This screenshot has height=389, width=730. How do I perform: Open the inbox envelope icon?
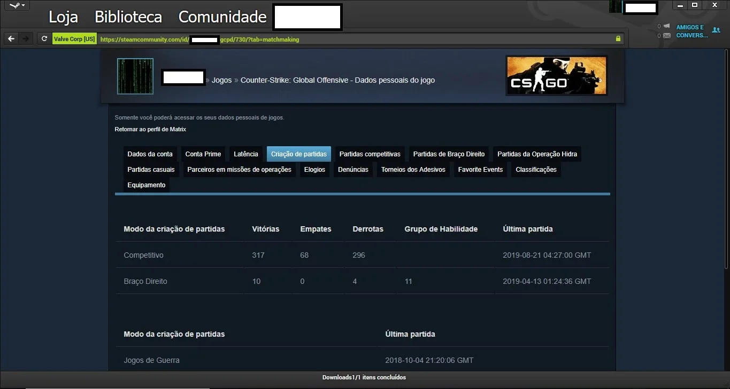pos(666,36)
